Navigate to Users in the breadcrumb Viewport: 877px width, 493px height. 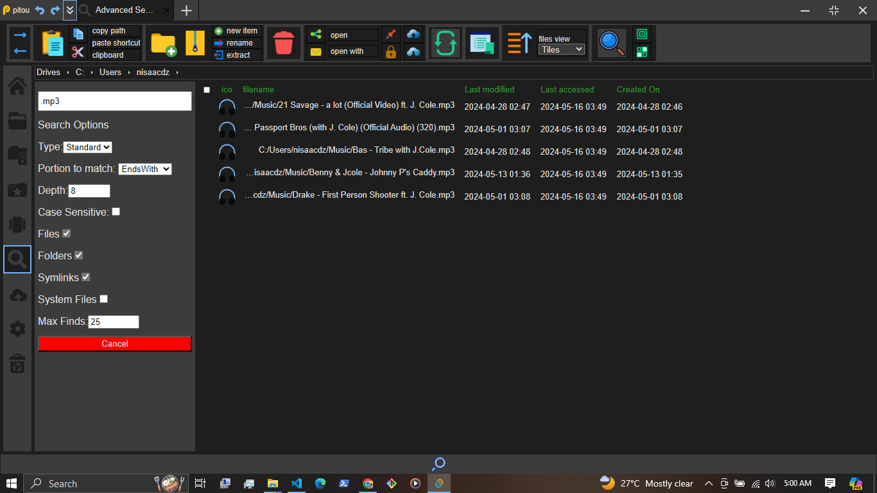[x=110, y=73]
